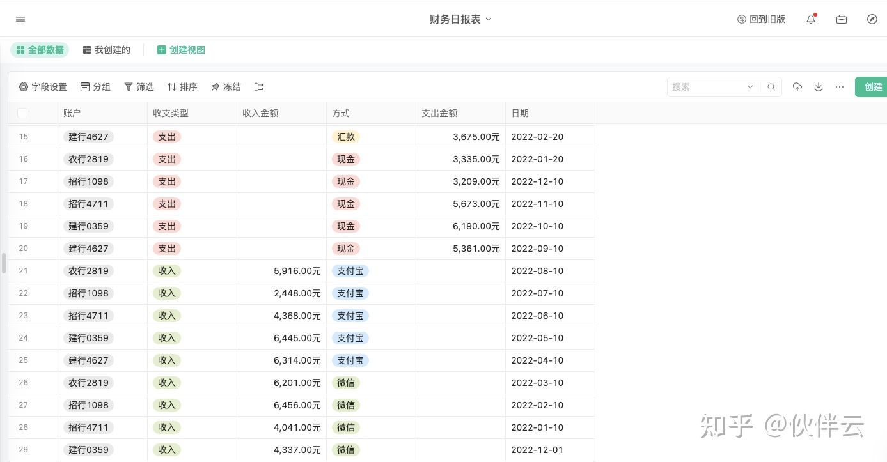Click the search magnifier icon
Image resolution: width=887 pixels, height=462 pixels.
click(x=771, y=87)
